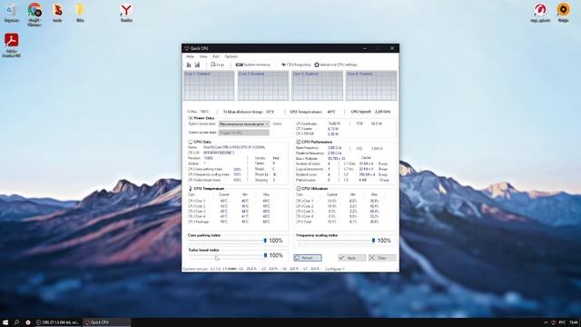Click the Power Data section icon

(x=191, y=118)
